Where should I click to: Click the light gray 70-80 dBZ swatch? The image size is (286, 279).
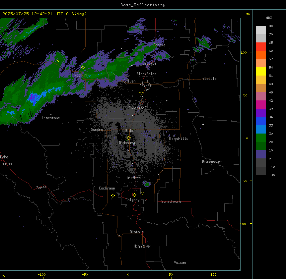coord(261,30)
